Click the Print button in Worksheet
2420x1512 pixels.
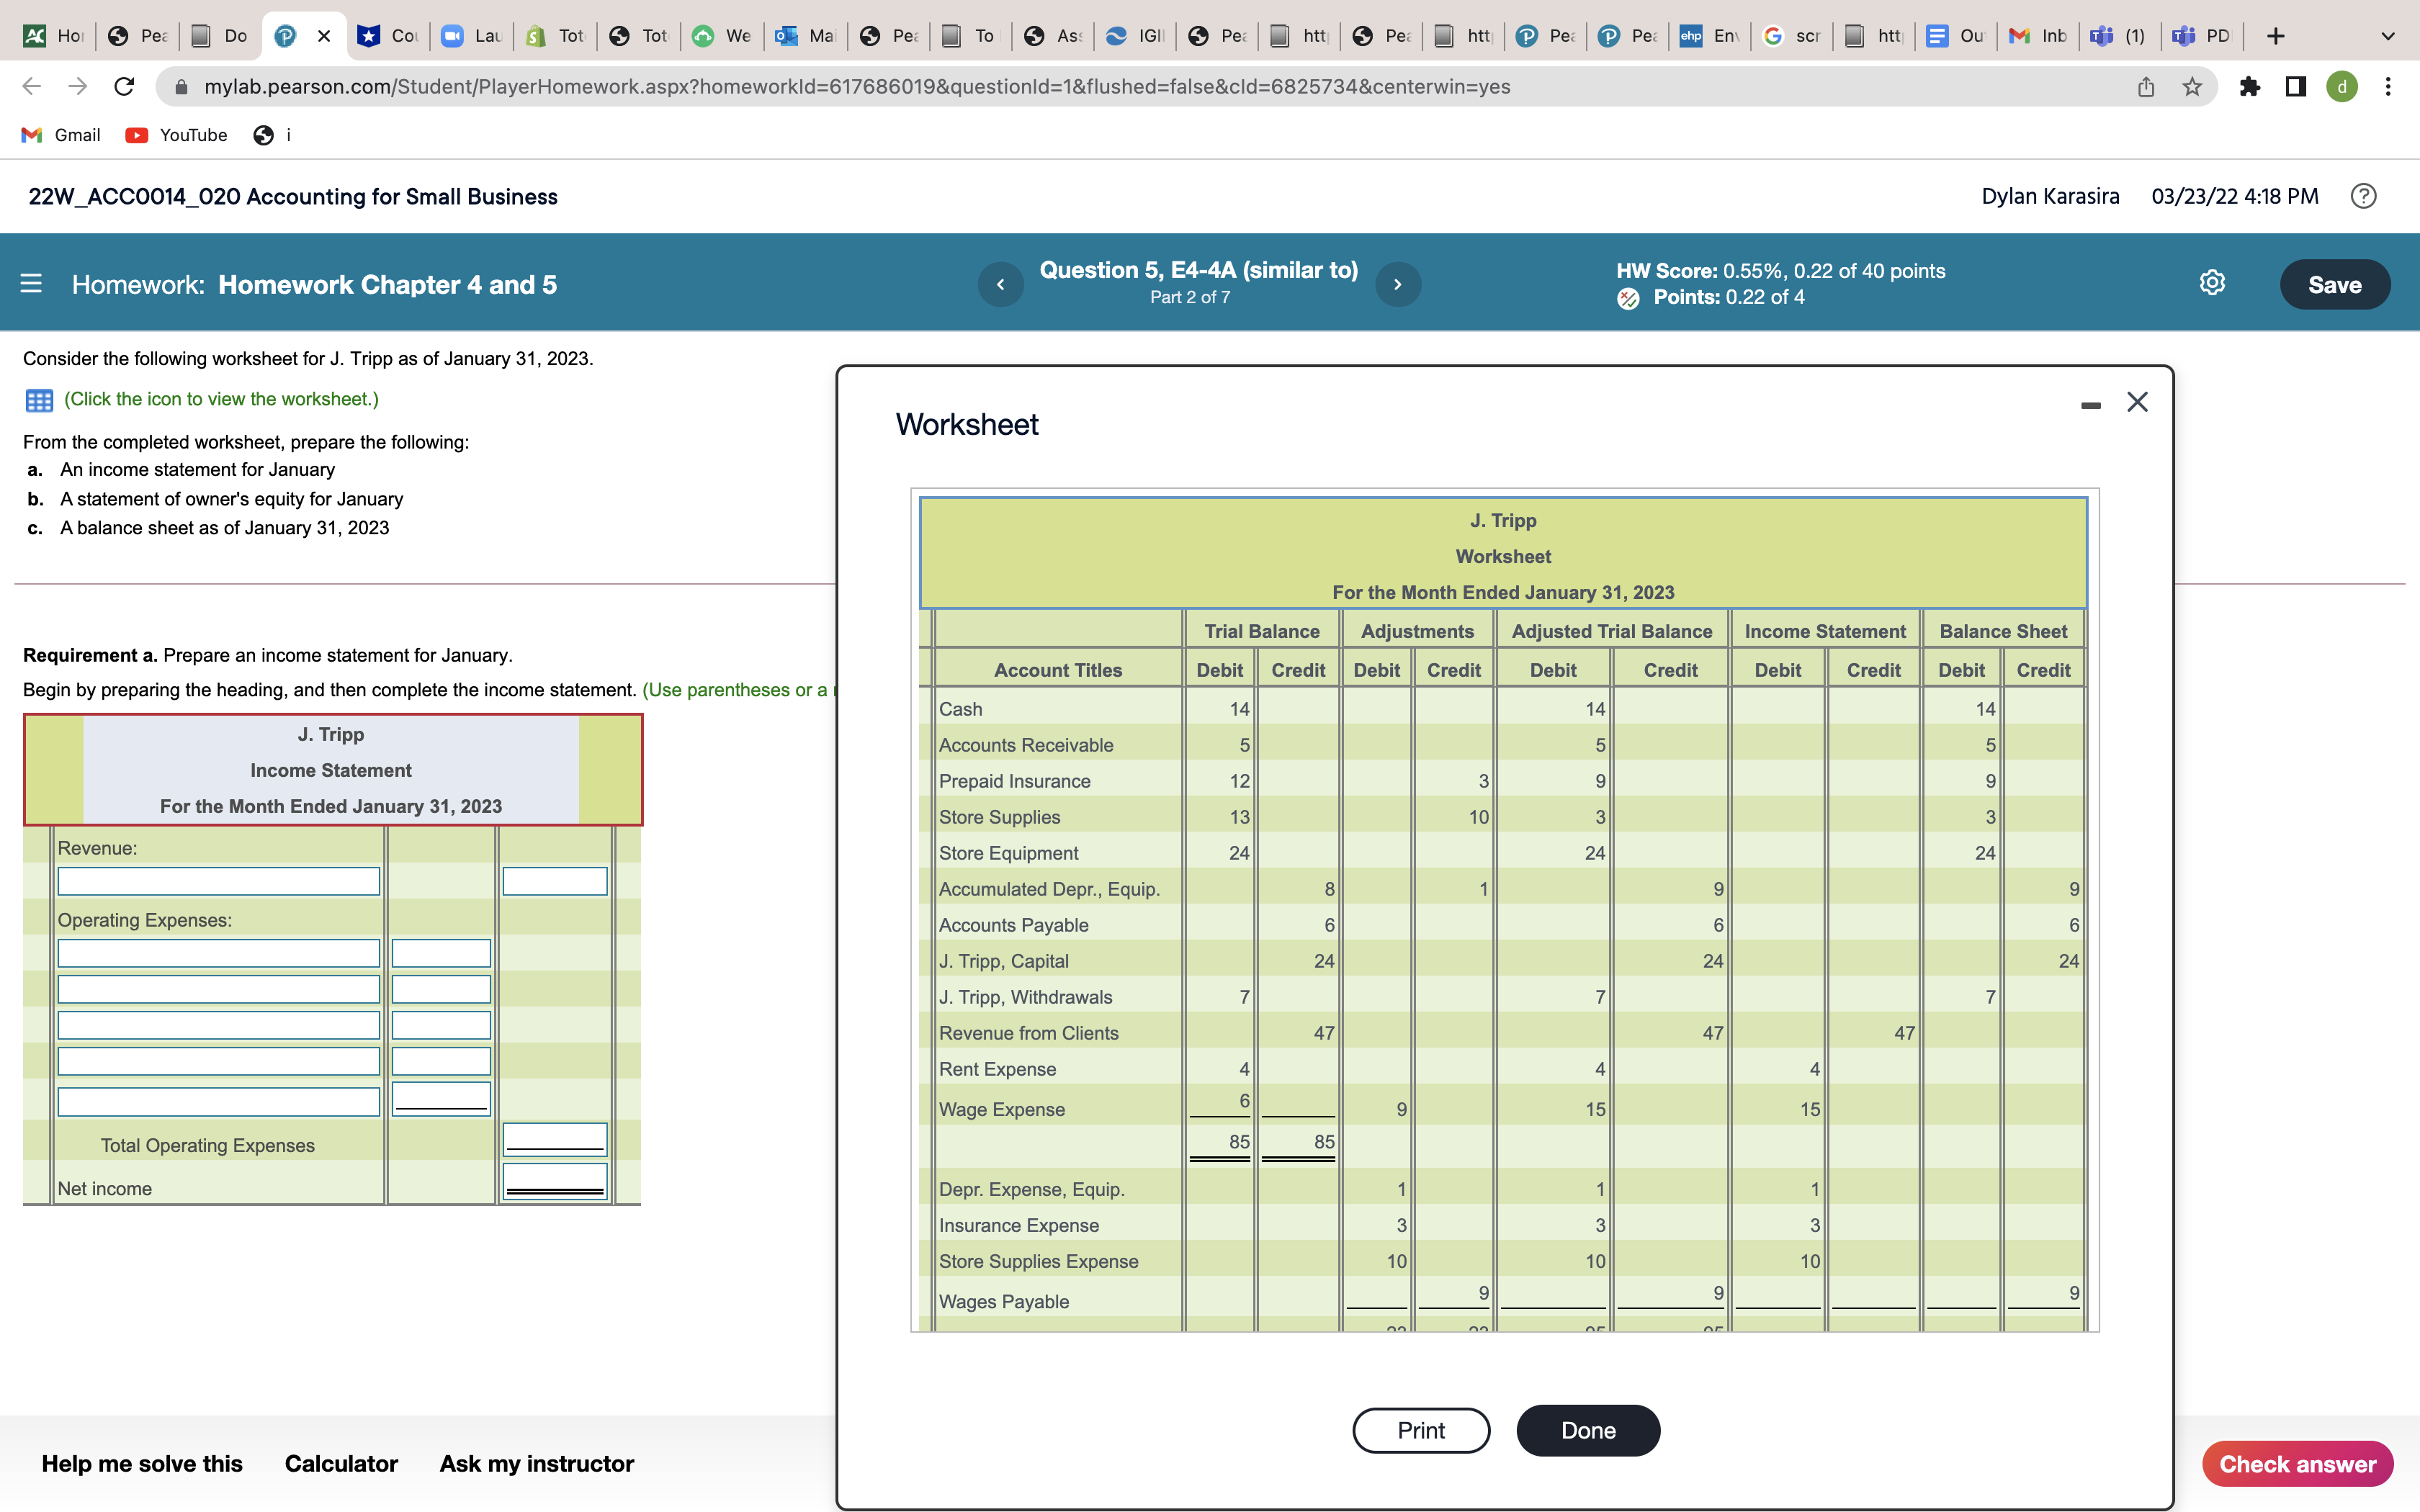pos(1420,1430)
